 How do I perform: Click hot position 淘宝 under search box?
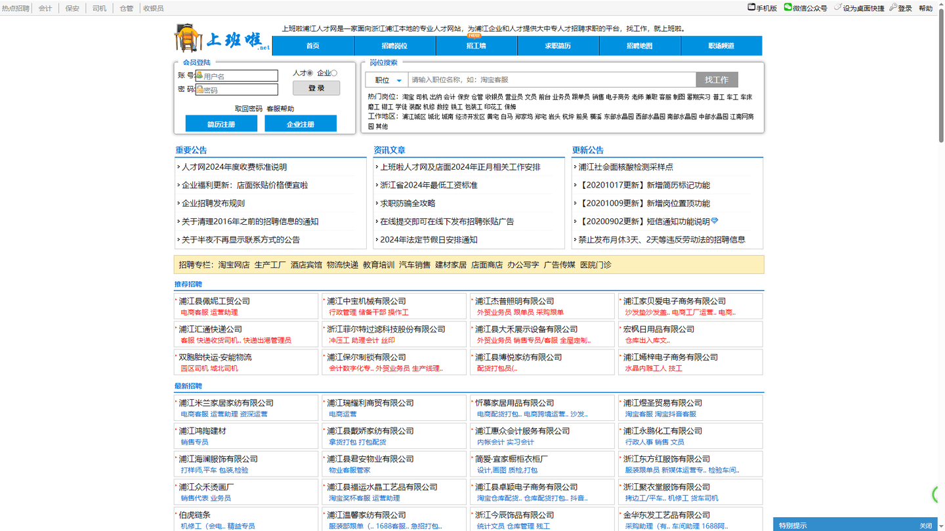point(408,97)
